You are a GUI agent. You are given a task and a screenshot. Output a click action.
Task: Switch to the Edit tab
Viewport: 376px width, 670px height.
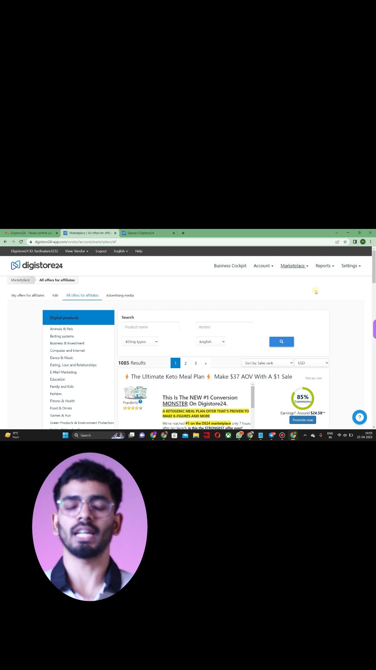(x=55, y=295)
